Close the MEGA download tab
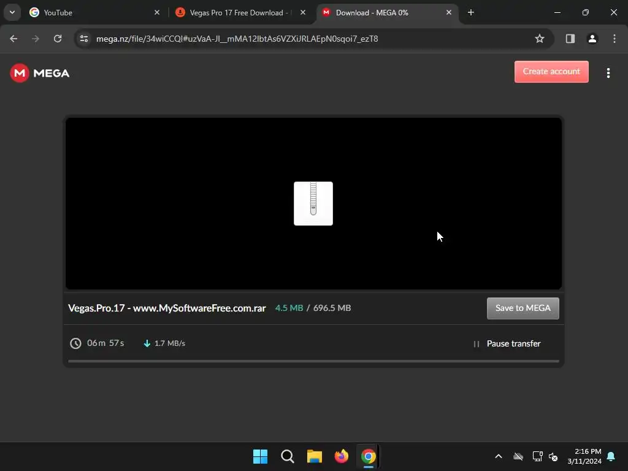The image size is (628, 471). pyautogui.click(x=448, y=12)
